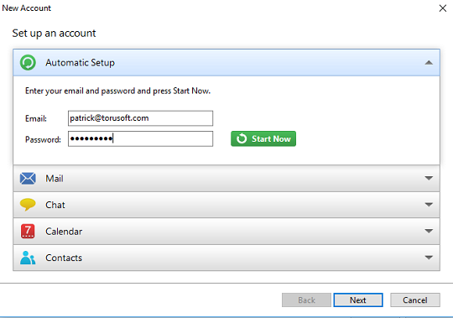Click the disabled Back button
The image size is (453, 318).
[x=306, y=300]
